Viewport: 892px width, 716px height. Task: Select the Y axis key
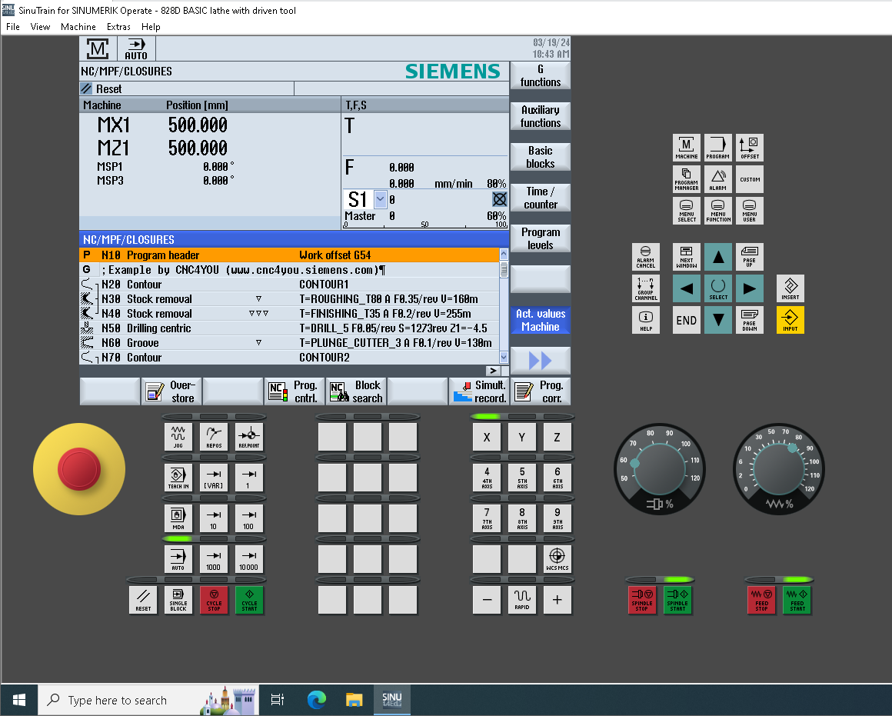[x=522, y=437]
